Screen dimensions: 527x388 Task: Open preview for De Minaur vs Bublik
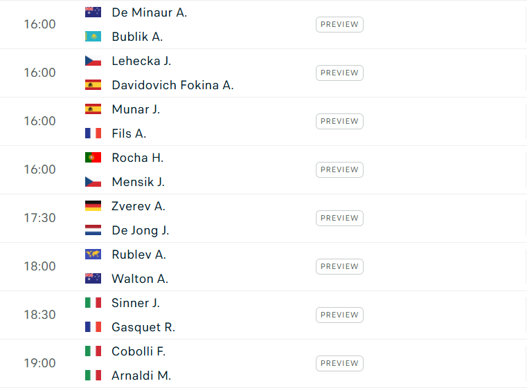tap(339, 24)
